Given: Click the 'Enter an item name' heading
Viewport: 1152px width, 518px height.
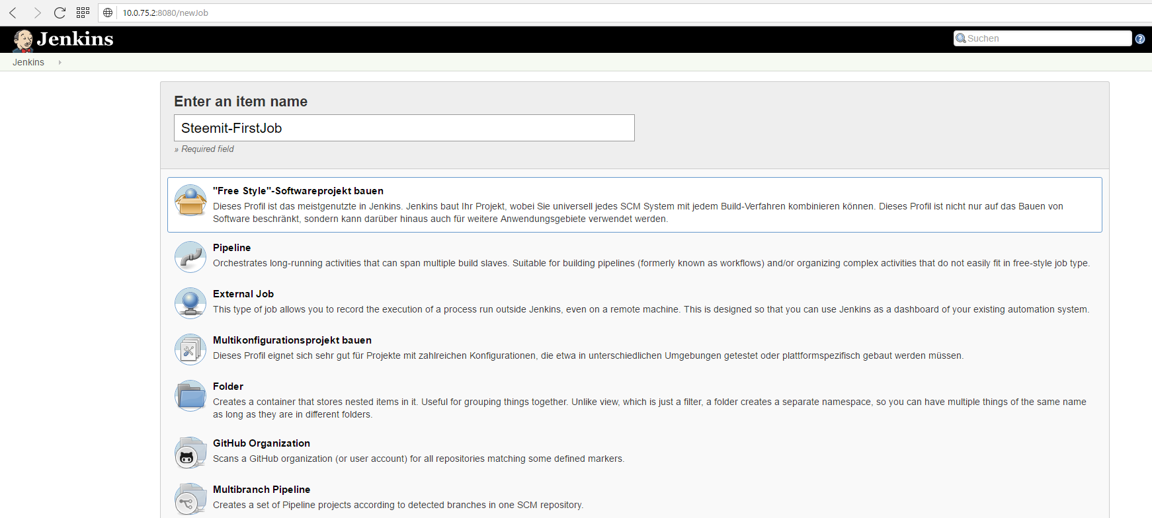Looking at the screenshot, I should pyautogui.click(x=241, y=101).
